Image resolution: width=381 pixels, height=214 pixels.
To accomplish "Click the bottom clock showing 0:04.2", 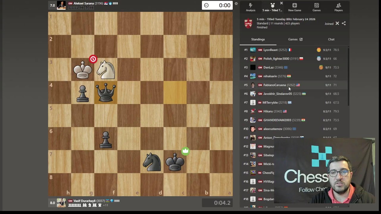I will coord(217,203).
